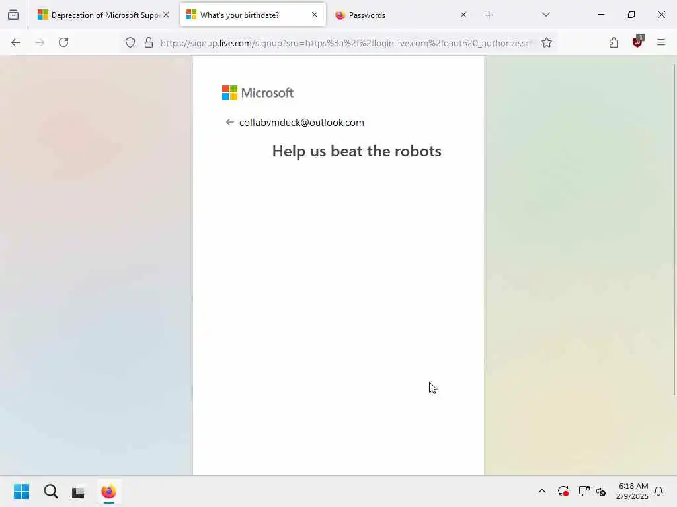This screenshot has height=507, width=677.
Task: Click the Windows Update tray icon
Action: (x=563, y=491)
